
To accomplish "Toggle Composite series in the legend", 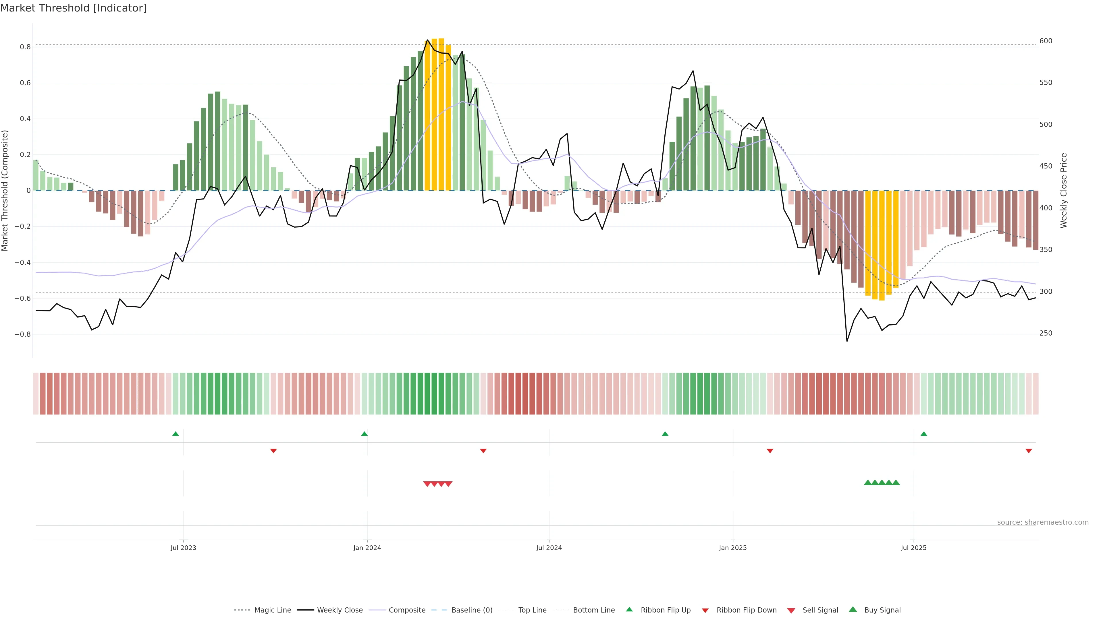I will click(x=407, y=610).
